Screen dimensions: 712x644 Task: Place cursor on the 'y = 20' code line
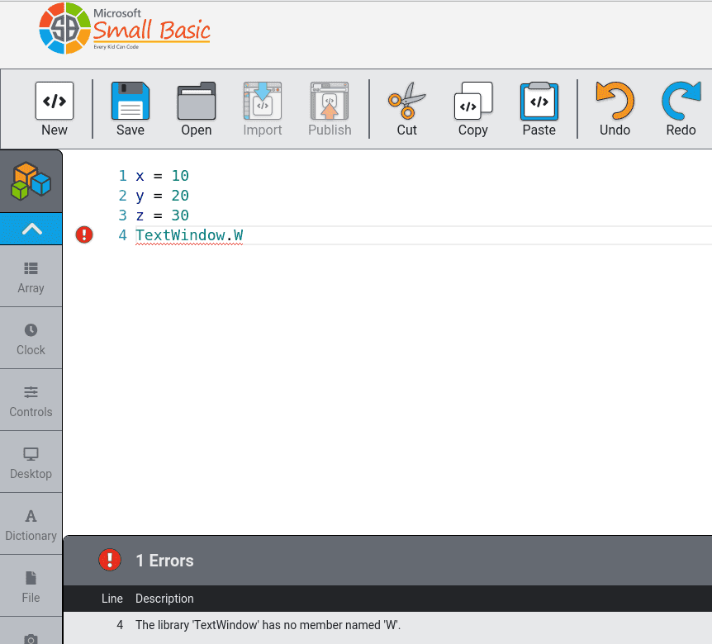162,196
